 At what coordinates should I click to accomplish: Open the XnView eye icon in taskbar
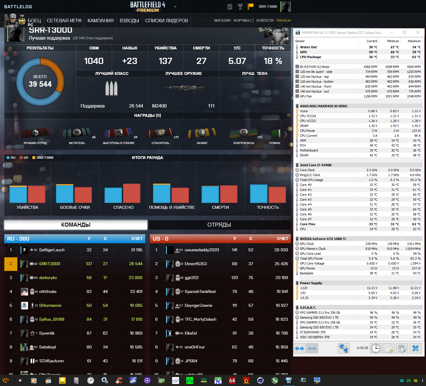(x=5, y=380)
